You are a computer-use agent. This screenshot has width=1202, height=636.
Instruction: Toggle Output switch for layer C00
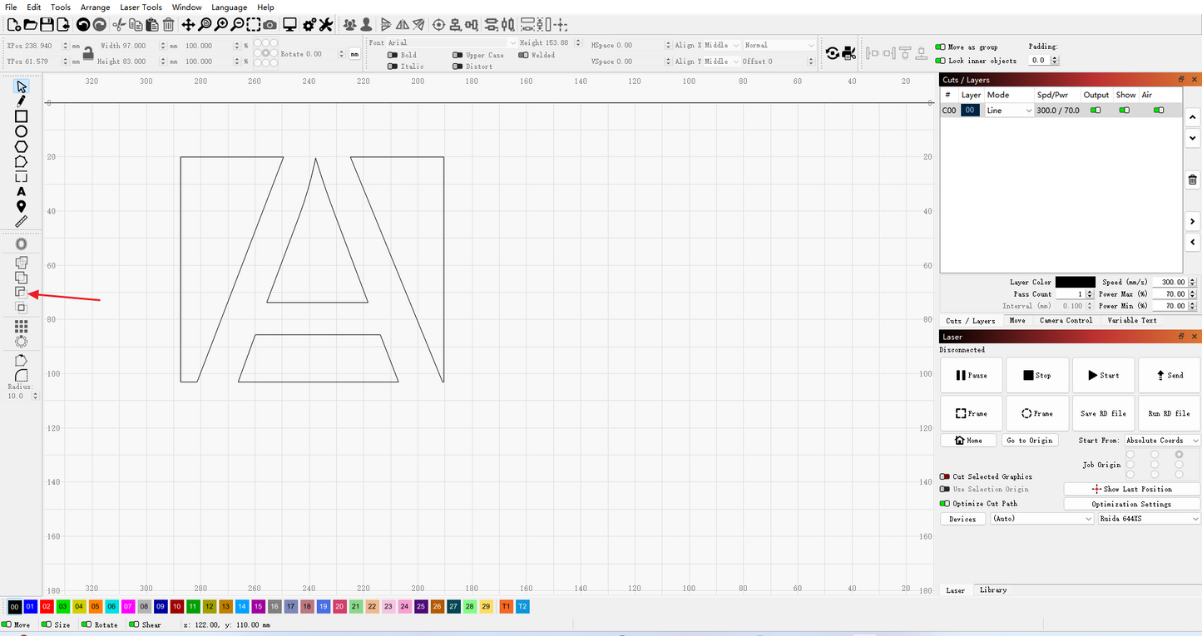pos(1096,110)
